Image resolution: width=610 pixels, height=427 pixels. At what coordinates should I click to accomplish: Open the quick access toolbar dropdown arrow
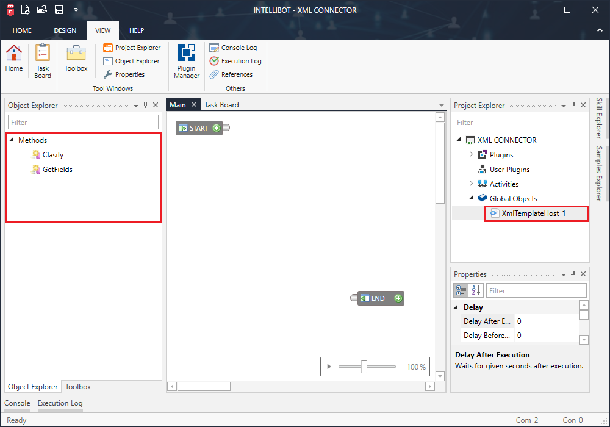click(76, 10)
